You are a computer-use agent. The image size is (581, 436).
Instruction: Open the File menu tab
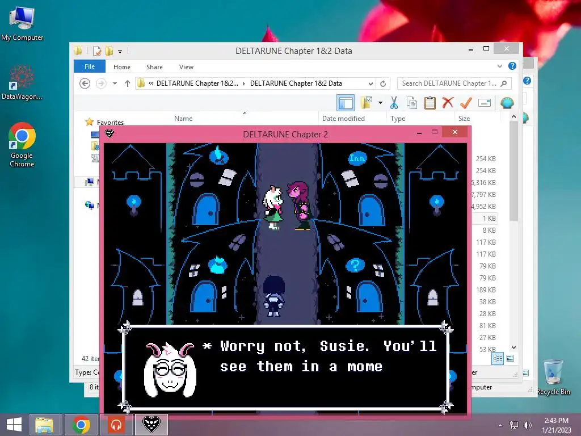point(90,66)
